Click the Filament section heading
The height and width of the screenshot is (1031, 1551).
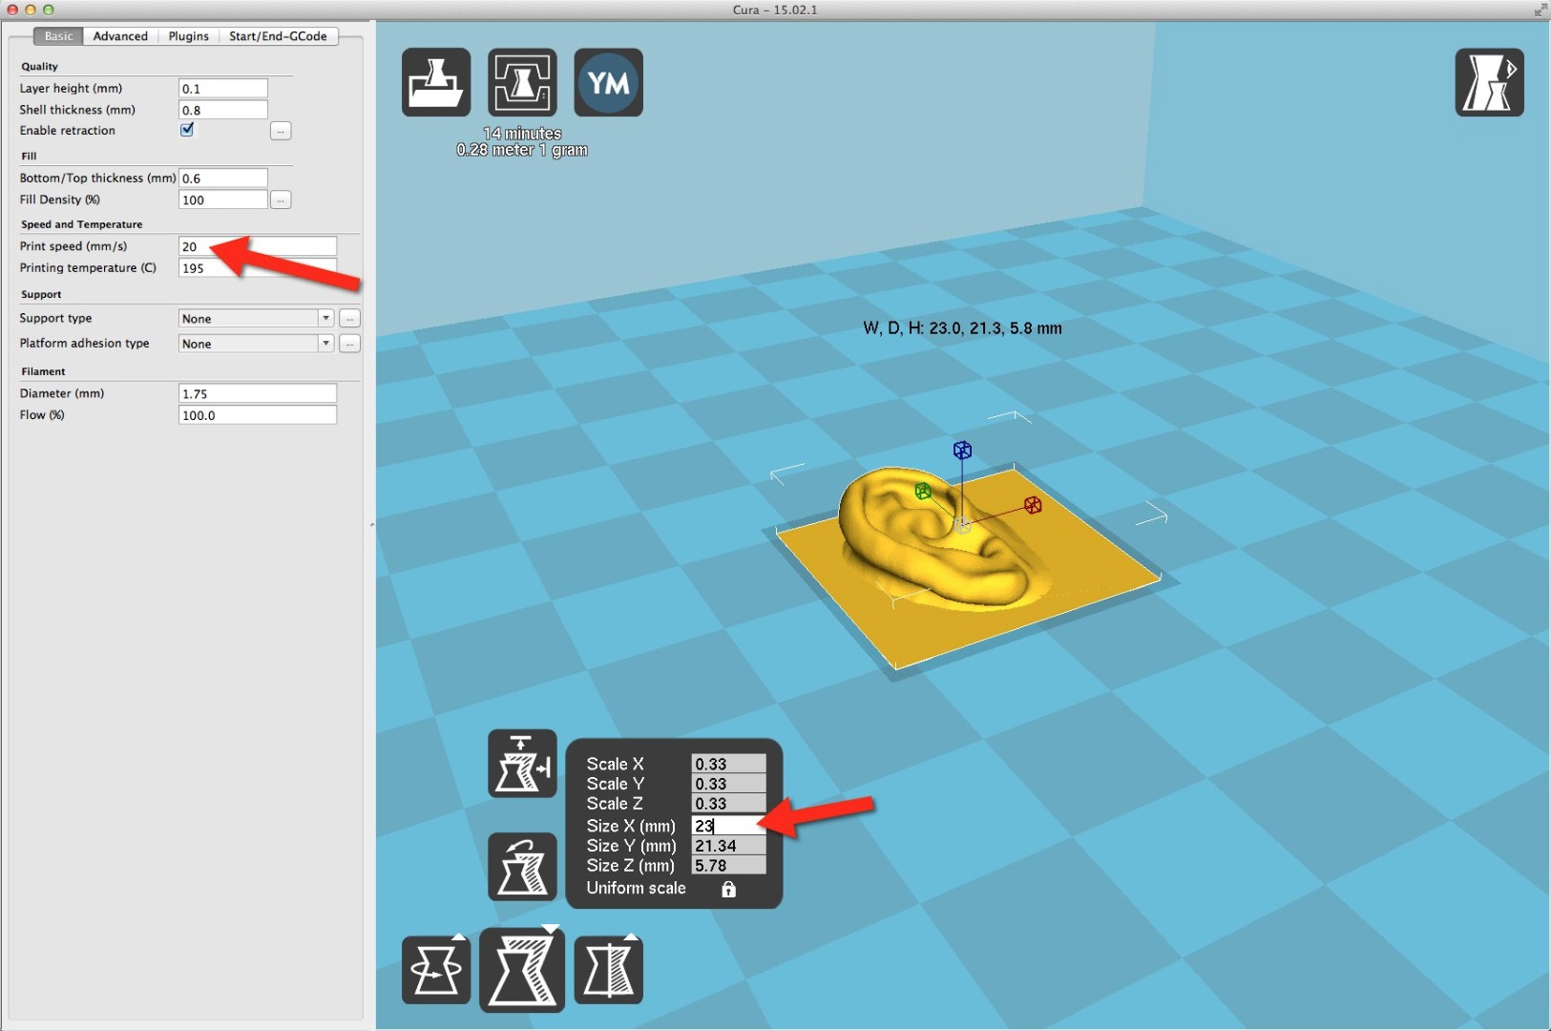tap(43, 371)
